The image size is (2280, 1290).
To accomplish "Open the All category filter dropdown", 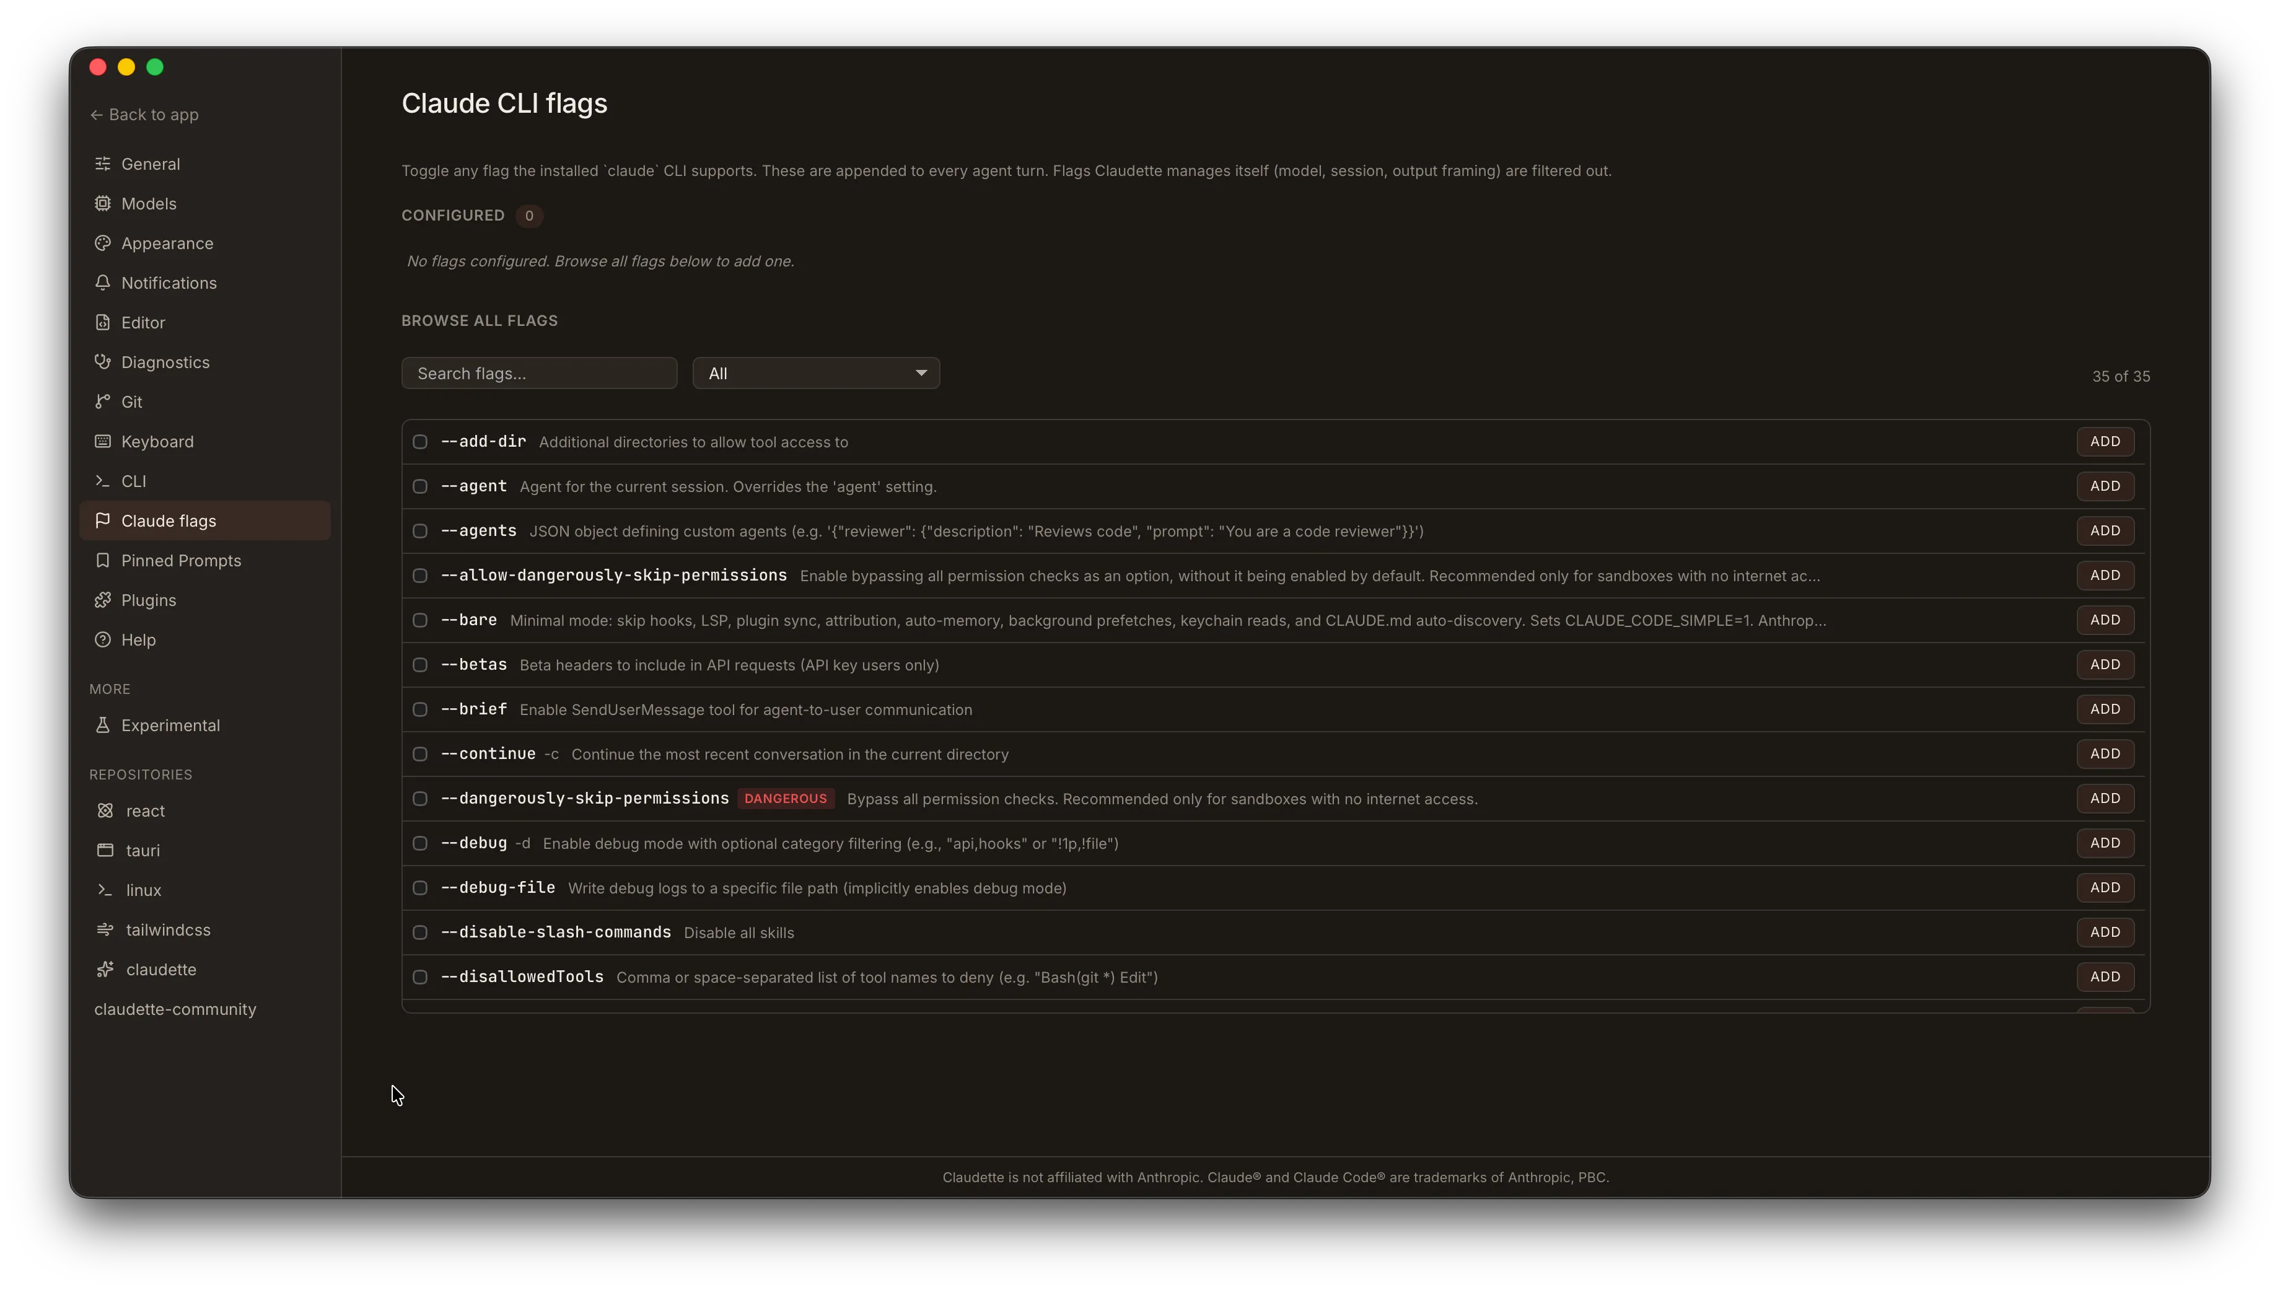I will point(816,373).
